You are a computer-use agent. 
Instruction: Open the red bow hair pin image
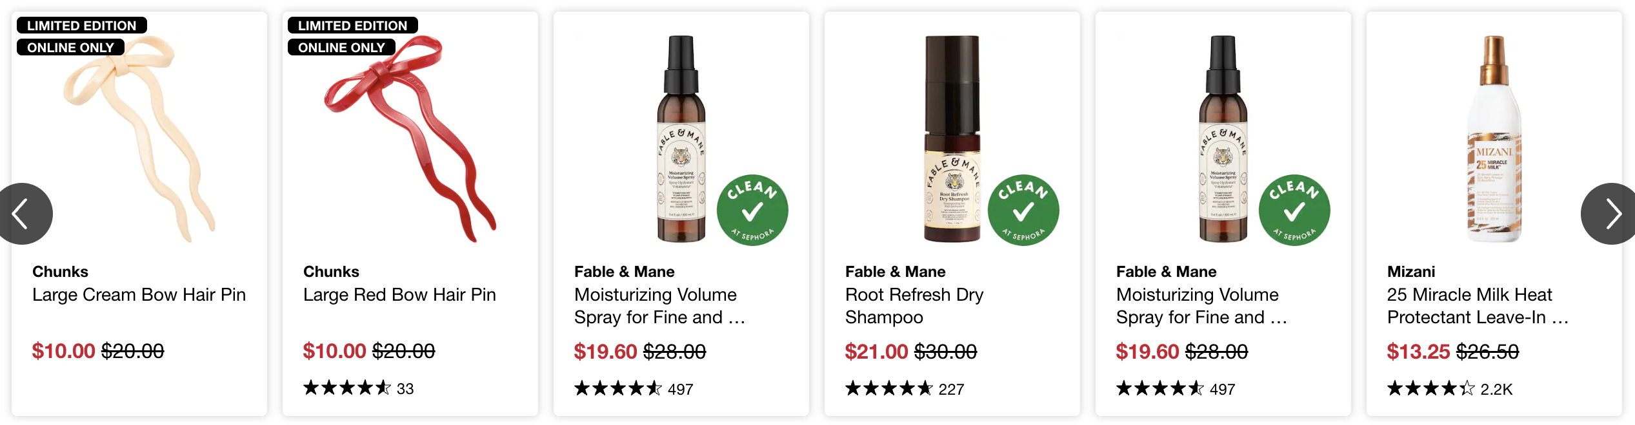click(410, 138)
